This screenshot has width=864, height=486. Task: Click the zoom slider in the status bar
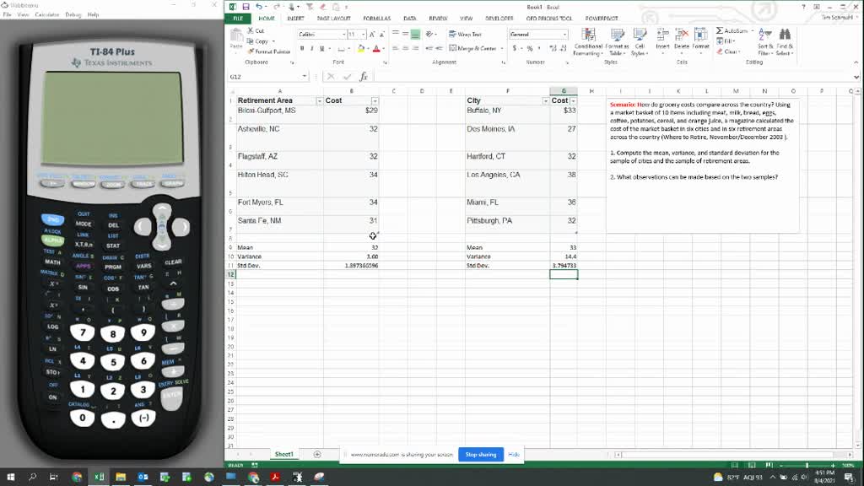(x=807, y=466)
